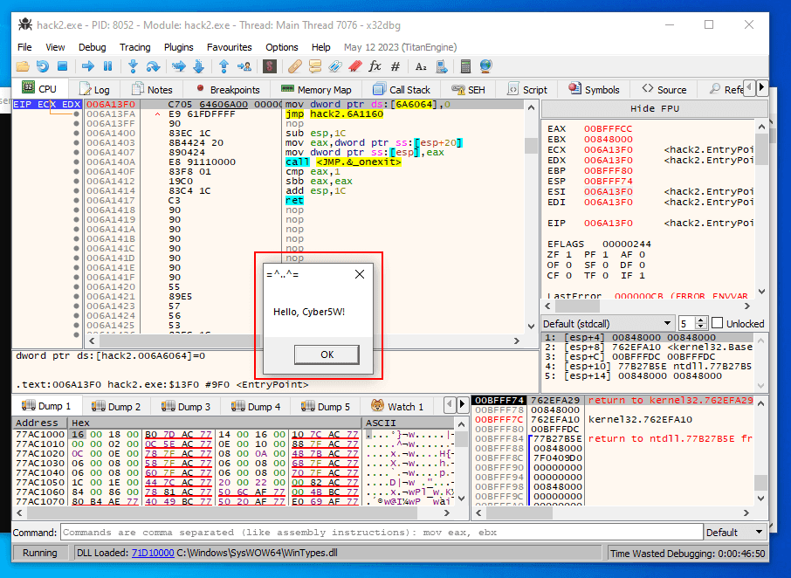
Task: Click the Pause debugging icon
Action: click(x=108, y=65)
